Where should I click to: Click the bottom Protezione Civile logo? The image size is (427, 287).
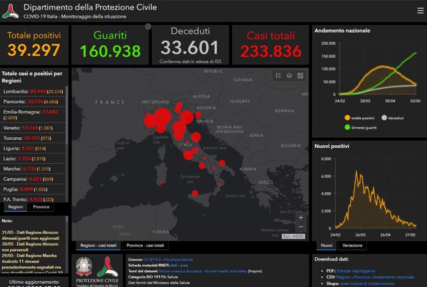click(108, 266)
